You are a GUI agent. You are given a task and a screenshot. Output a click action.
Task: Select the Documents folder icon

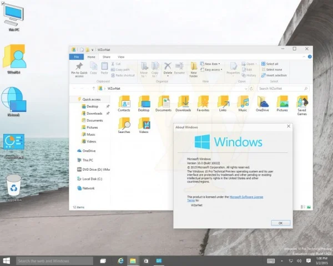163,104
